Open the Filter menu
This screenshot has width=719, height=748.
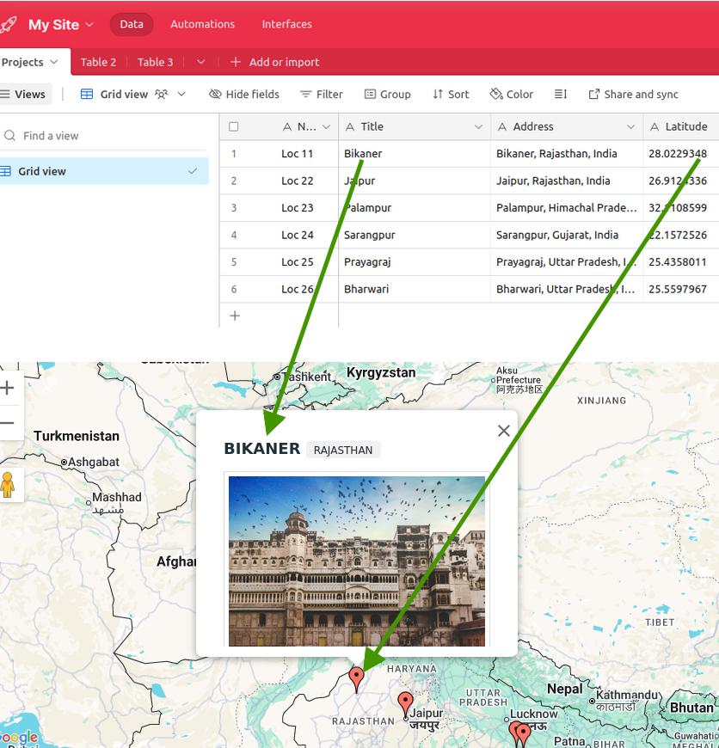coord(321,95)
